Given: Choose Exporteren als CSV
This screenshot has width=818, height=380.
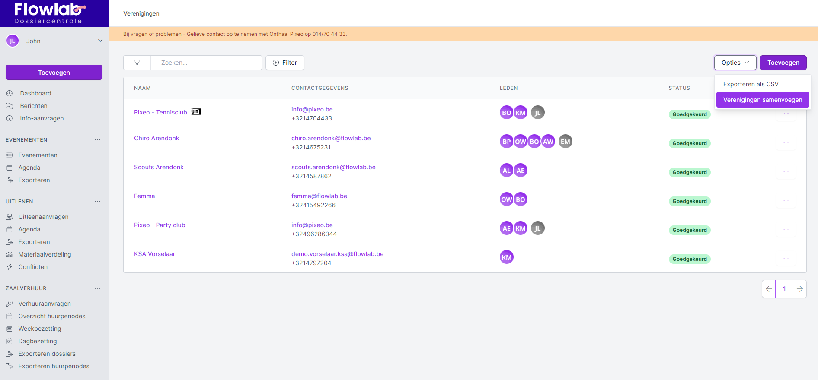Looking at the screenshot, I should [751, 84].
